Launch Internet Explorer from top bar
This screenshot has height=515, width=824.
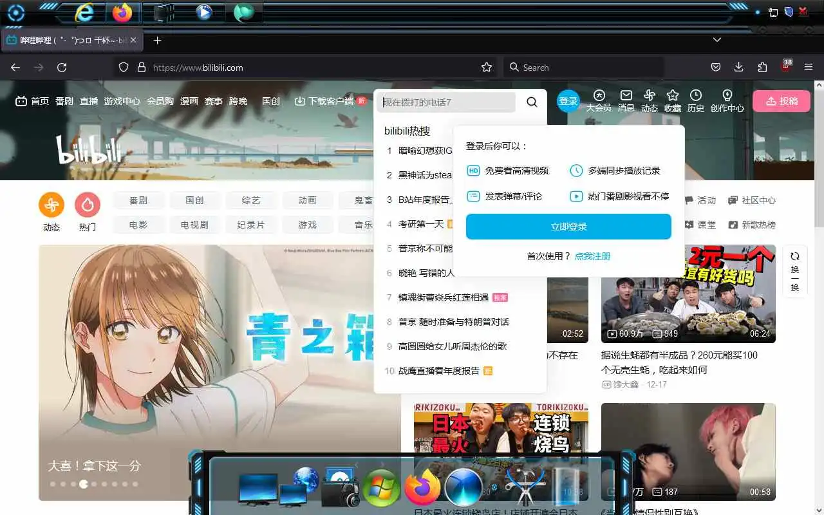pos(84,12)
